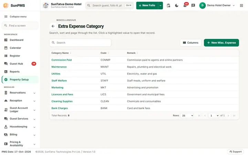Toggle dark mode moon icon
The height and width of the screenshot is (155, 248).
pos(177,6)
